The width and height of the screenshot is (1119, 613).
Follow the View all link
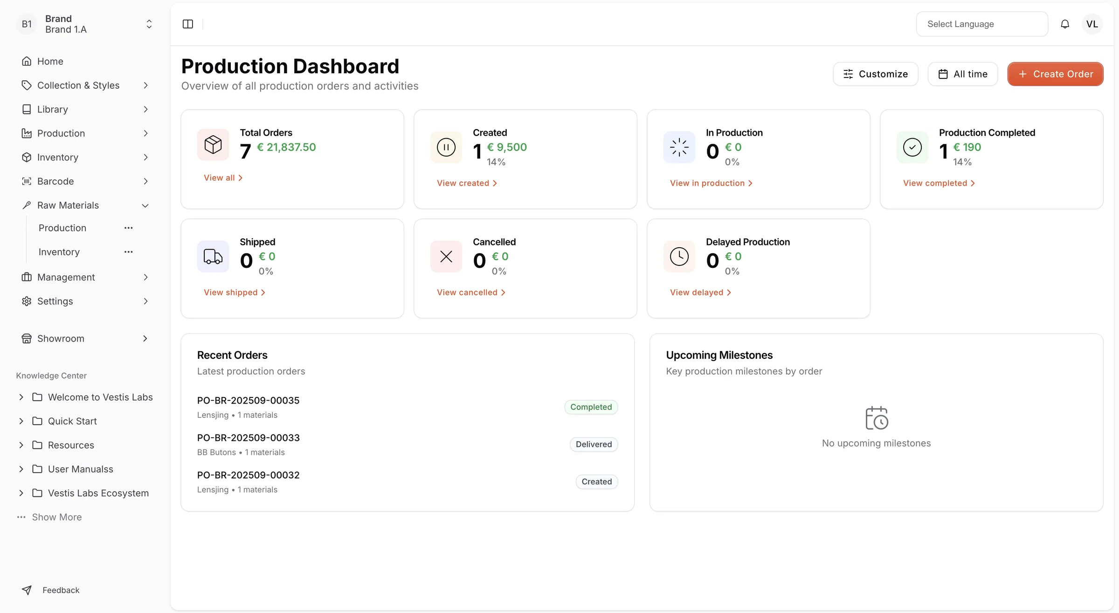[x=223, y=178]
